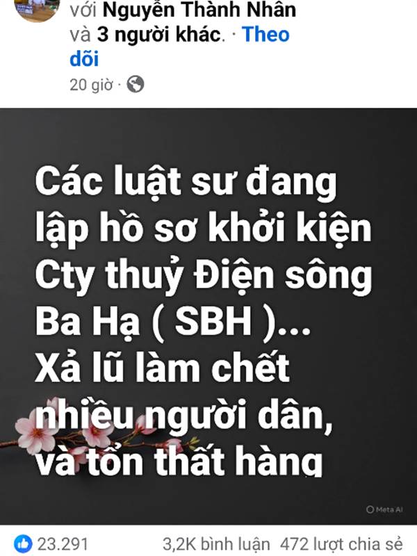This screenshot has height=556, width=417.
Task: View the 23.291 reactions list
Action: [x=63, y=544]
